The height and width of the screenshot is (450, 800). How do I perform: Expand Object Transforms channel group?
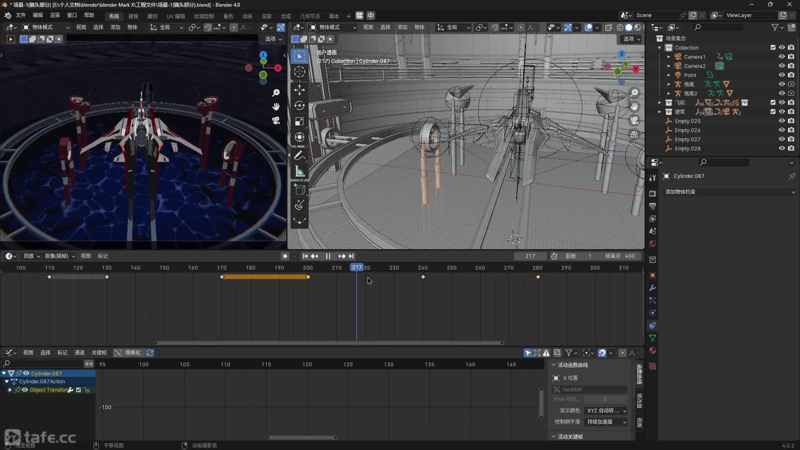[x=10, y=390]
